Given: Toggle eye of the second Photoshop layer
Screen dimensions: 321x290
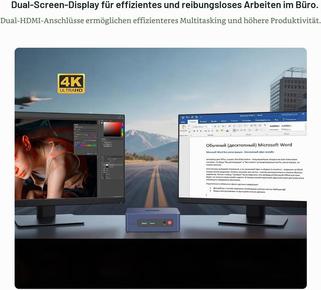Looking at the screenshot, I should [102, 167].
